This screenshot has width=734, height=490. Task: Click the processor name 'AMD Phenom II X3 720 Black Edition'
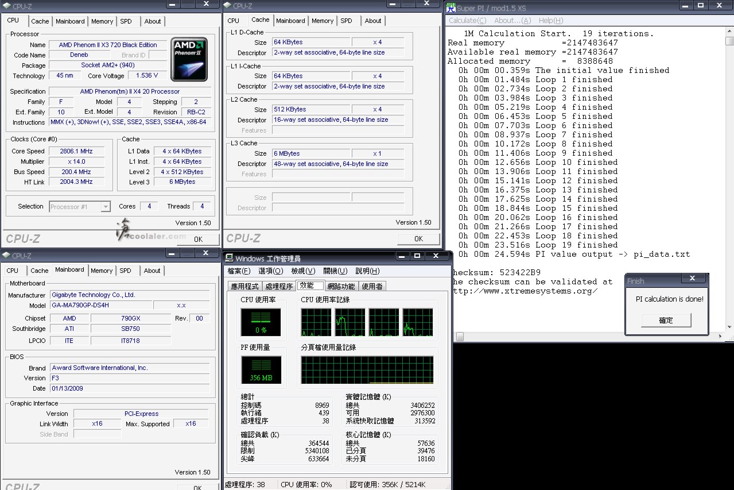[x=108, y=45]
